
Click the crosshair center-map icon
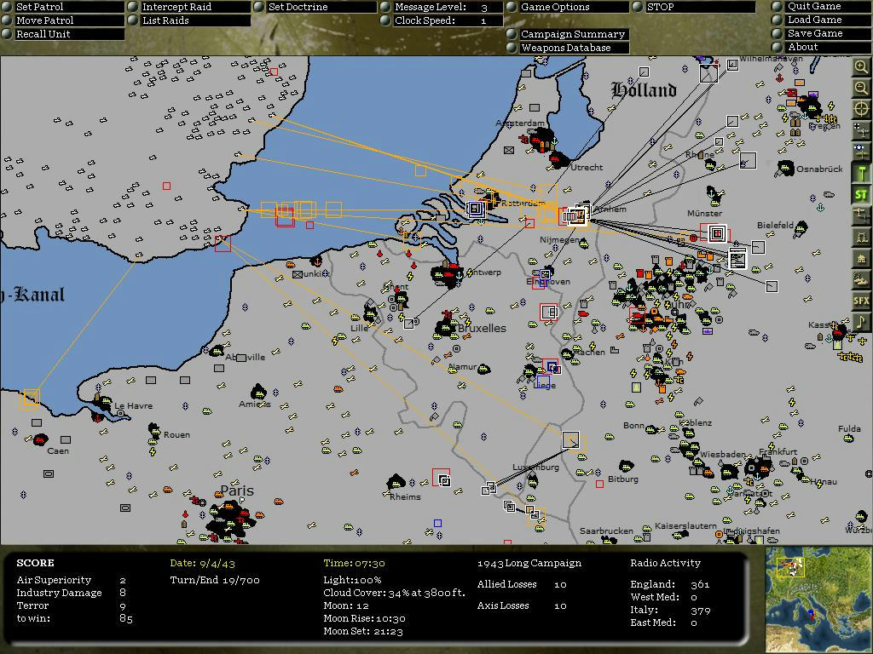pos(861,109)
